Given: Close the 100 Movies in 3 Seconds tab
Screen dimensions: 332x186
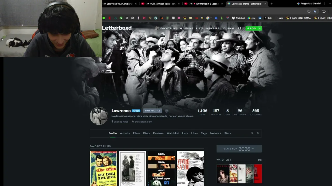Looking at the screenshot, I should (x=222, y=4).
